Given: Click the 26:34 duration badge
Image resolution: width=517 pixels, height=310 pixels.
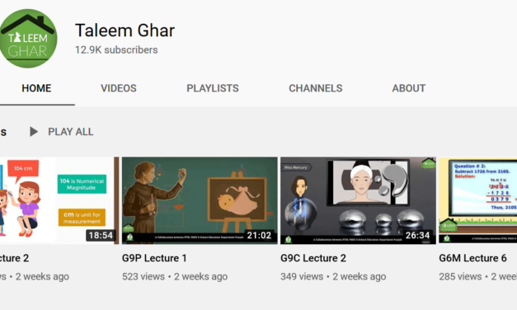Looking at the screenshot, I should (x=417, y=236).
